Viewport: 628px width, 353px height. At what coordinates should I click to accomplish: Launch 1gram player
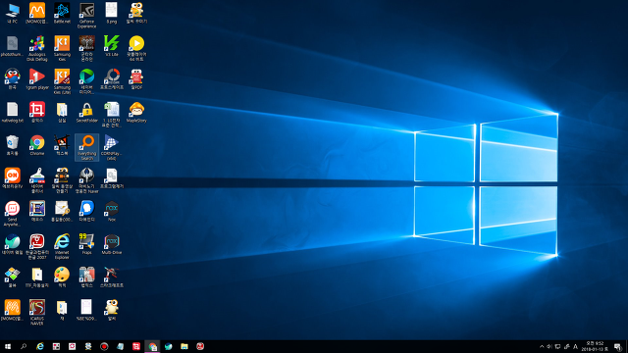[x=37, y=79]
